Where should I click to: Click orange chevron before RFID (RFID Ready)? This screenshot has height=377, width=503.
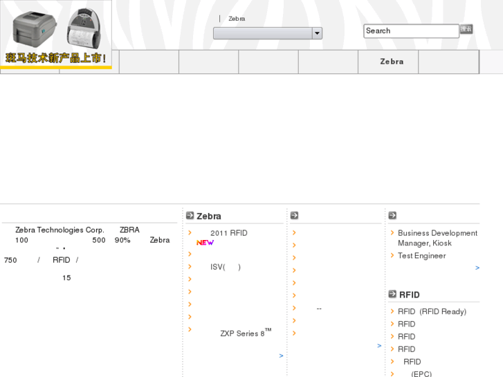392,311
